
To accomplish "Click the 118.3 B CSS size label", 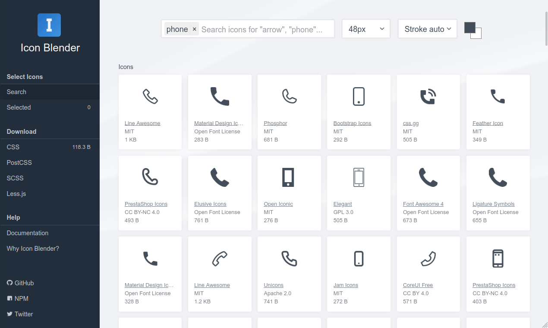I will [x=82, y=147].
